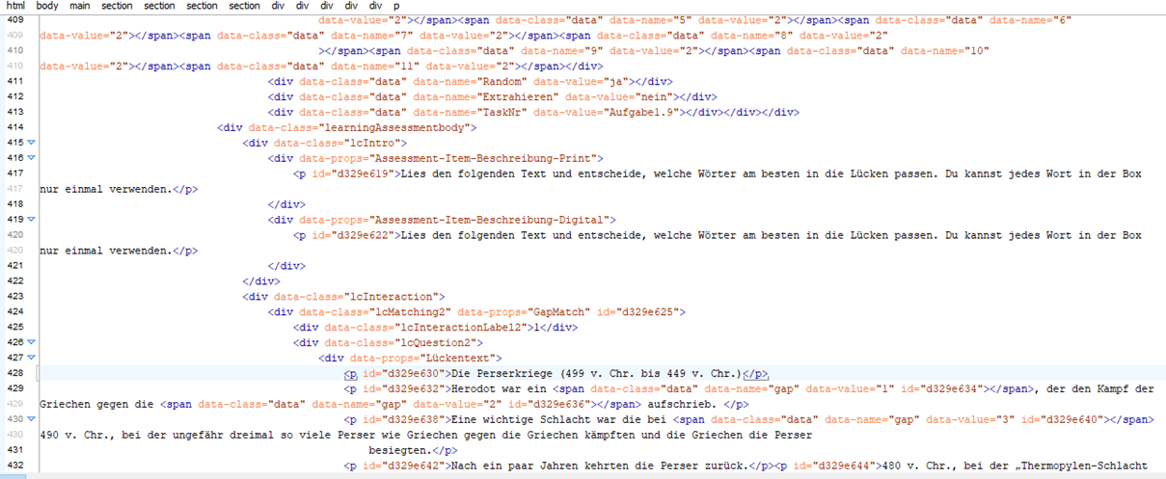This screenshot has width=1166, height=479.
Task: Collapse the paragraph fold at line 430
Action: 31,419
